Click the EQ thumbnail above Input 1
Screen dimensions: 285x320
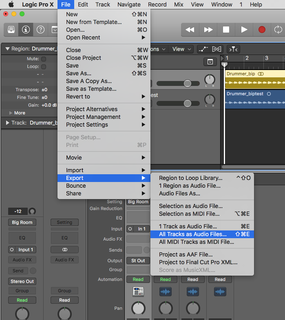click(x=22, y=238)
